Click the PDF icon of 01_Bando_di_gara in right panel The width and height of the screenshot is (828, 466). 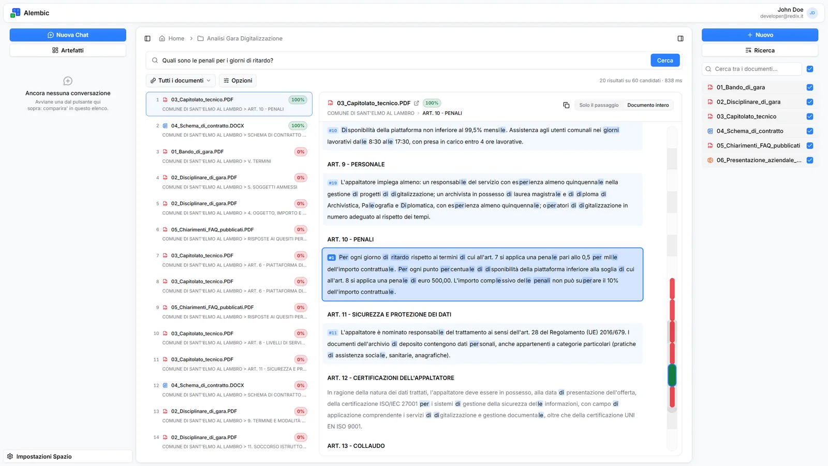710,88
